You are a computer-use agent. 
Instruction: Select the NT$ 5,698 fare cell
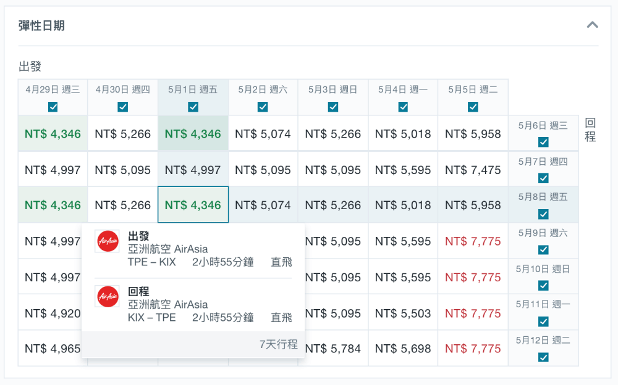(x=403, y=349)
